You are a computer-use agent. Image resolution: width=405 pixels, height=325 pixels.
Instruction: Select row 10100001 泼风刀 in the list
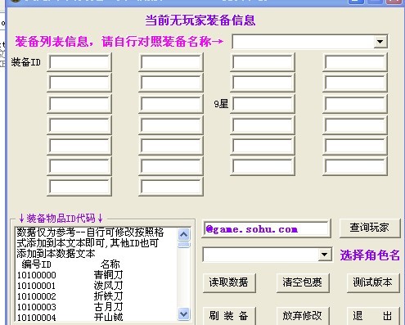70,286
